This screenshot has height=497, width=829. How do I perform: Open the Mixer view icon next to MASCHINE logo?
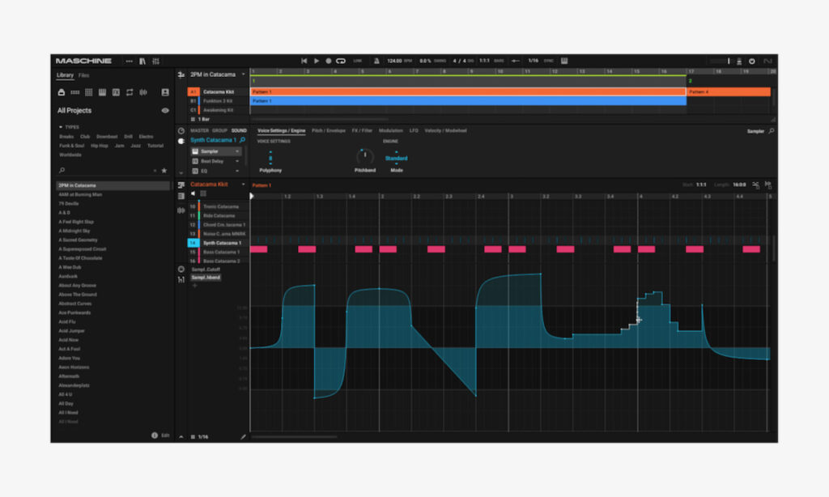coord(155,61)
